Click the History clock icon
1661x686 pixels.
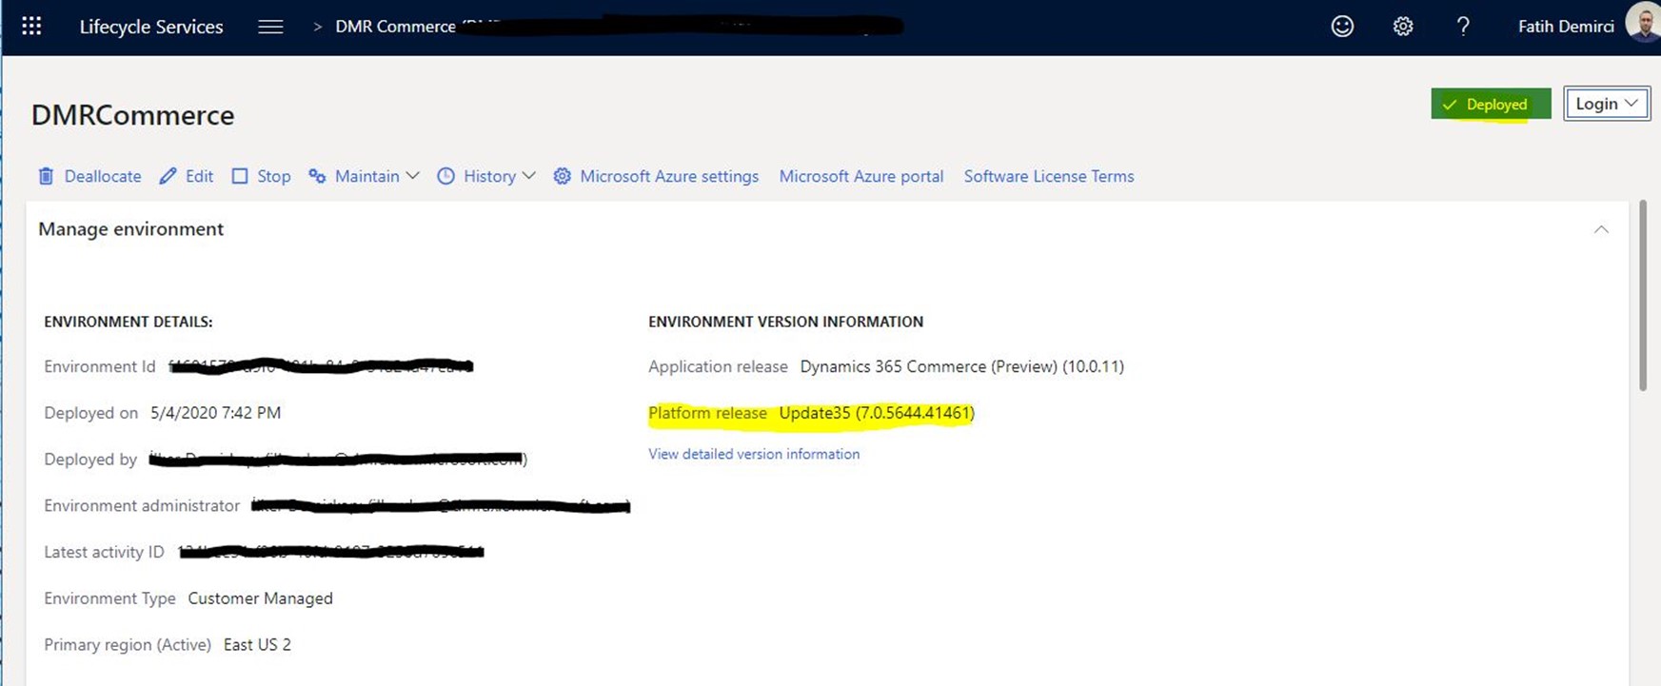[445, 176]
